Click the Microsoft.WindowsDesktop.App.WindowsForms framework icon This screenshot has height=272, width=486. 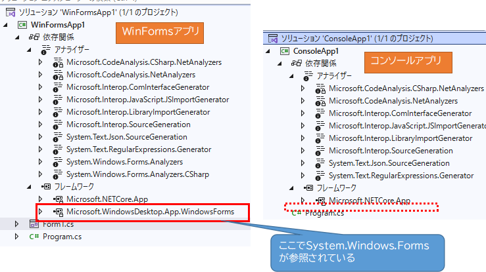point(58,212)
